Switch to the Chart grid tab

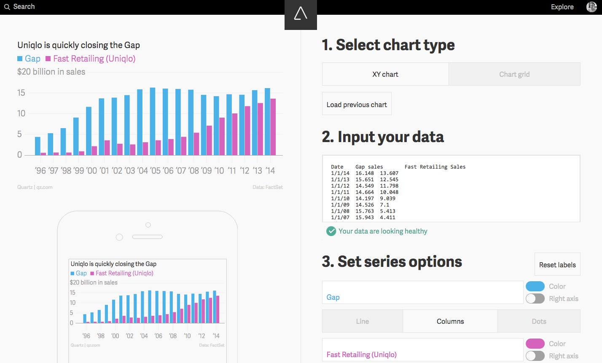pyautogui.click(x=514, y=74)
